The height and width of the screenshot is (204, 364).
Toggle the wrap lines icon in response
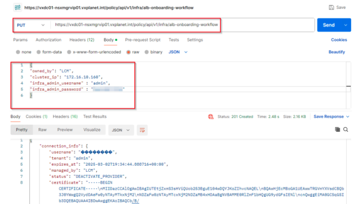[x=141, y=130]
